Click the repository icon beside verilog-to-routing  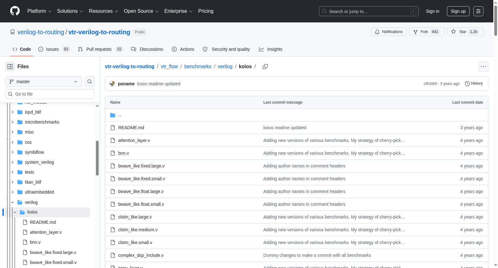[12, 32]
